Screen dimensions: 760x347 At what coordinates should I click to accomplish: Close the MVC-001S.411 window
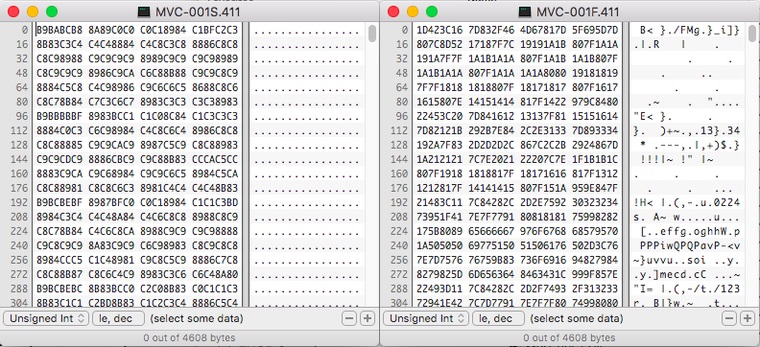coord(13,12)
